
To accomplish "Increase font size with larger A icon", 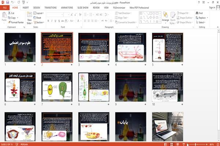I will pos(72,15).
